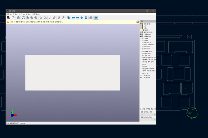The width and height of the screenshot is (208, 138).
Task: Move board up with blue up arrow
Action: (x=82, y=18)
